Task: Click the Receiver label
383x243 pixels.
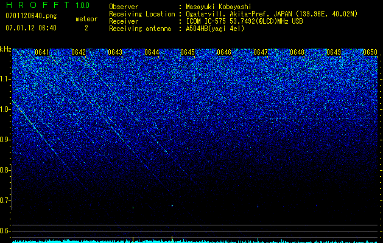Action: coord(124,21)
